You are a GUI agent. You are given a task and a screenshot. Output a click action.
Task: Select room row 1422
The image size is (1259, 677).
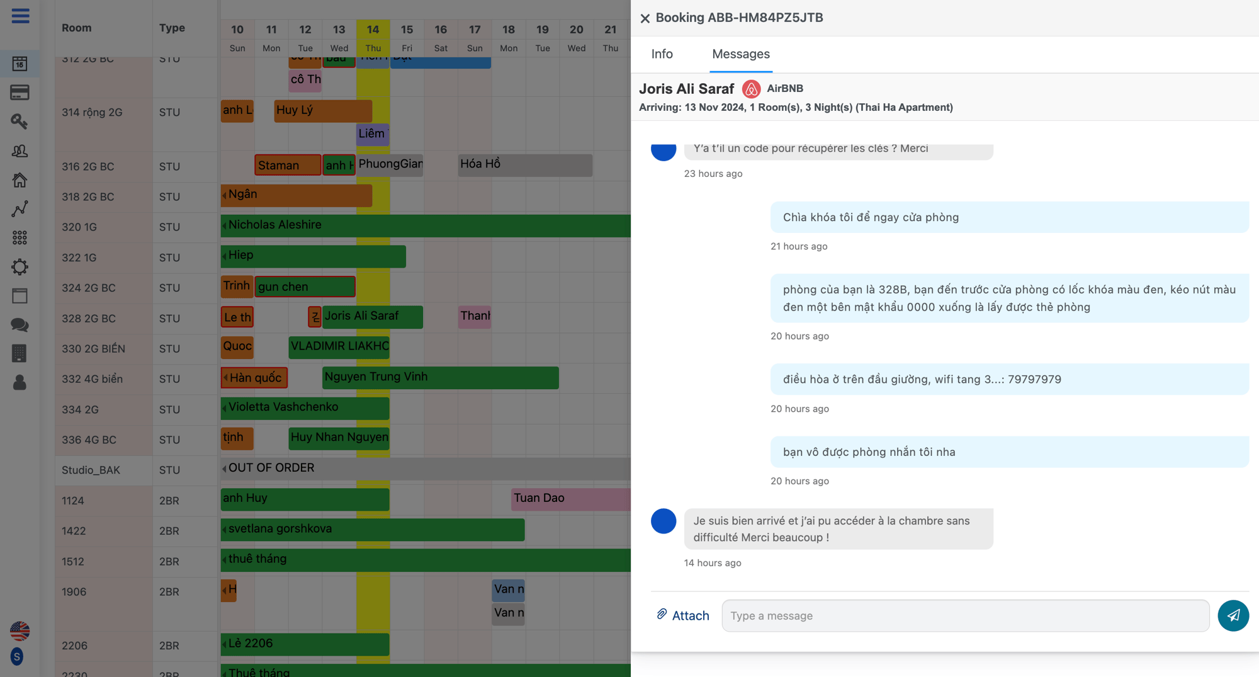[x=104, y=531]
